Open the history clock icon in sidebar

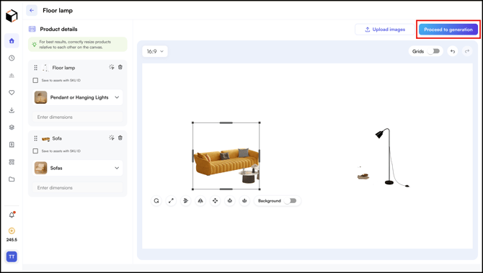12,58
